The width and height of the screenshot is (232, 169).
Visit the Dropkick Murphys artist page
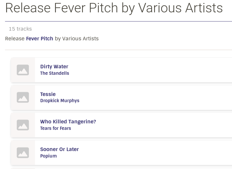60,101
